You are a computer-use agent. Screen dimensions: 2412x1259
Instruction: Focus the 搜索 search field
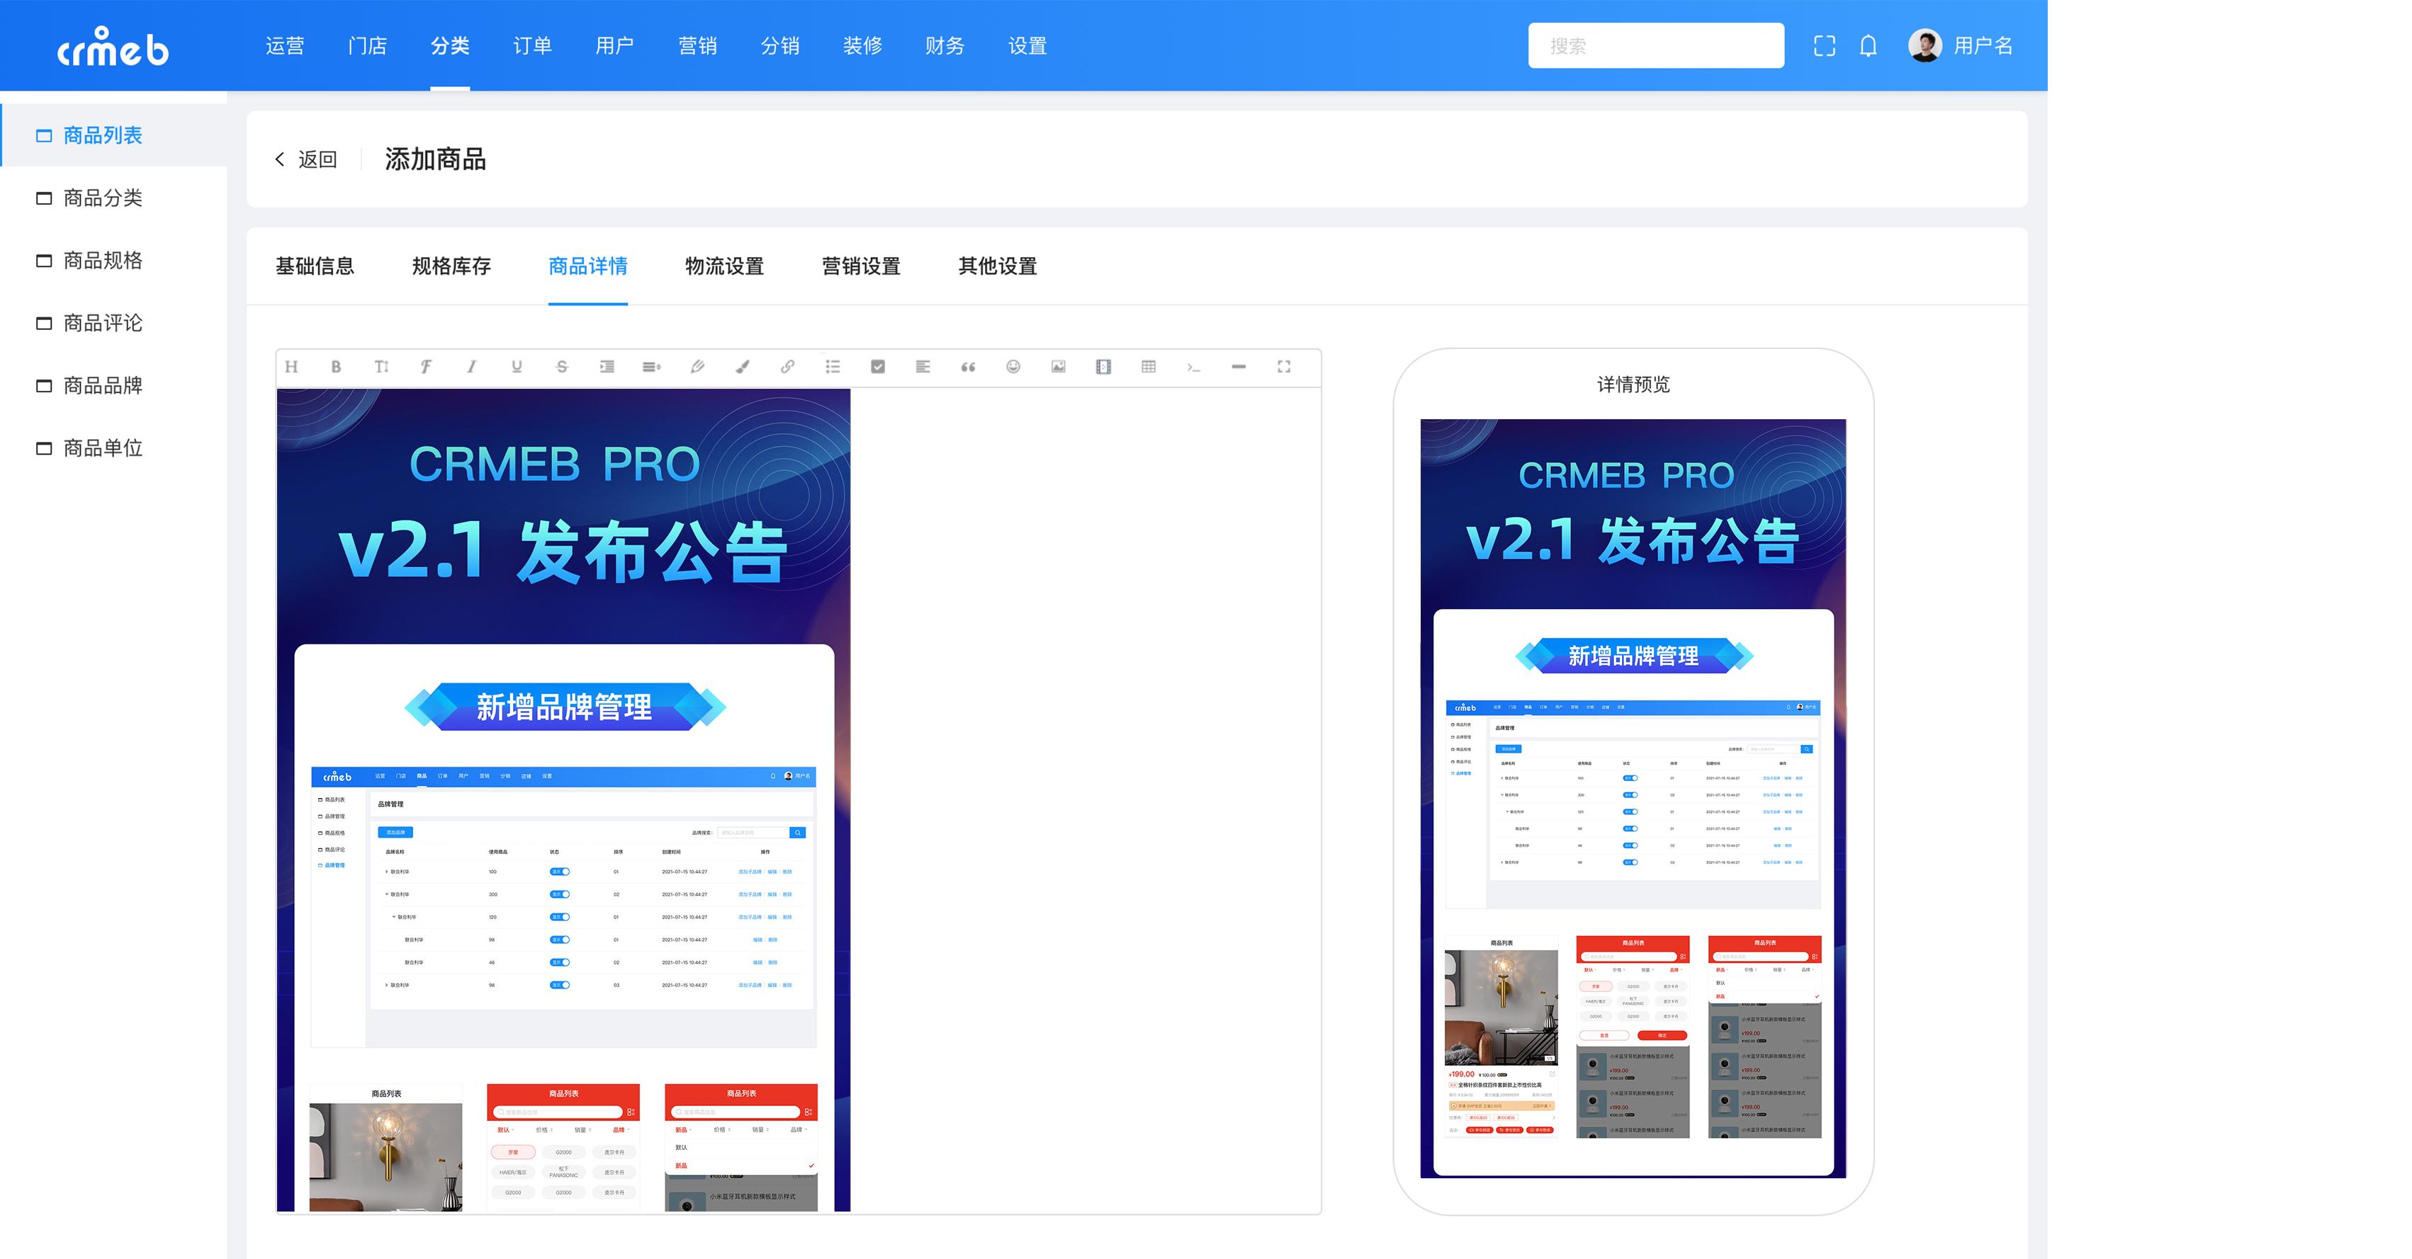[x=1655, y=46]
